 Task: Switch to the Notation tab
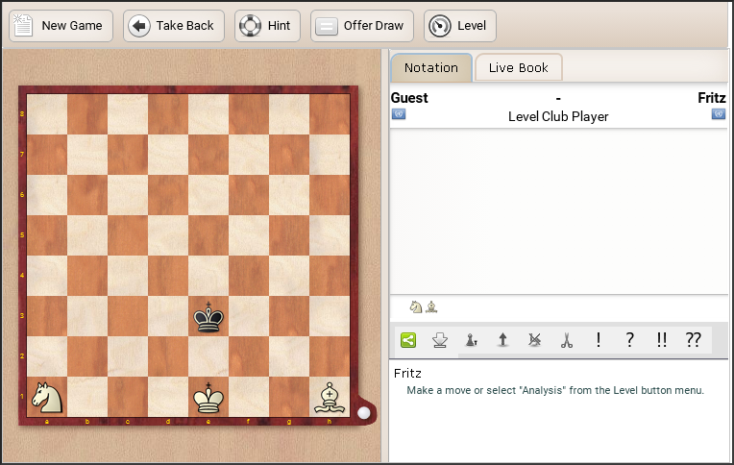tap(431, 68)
